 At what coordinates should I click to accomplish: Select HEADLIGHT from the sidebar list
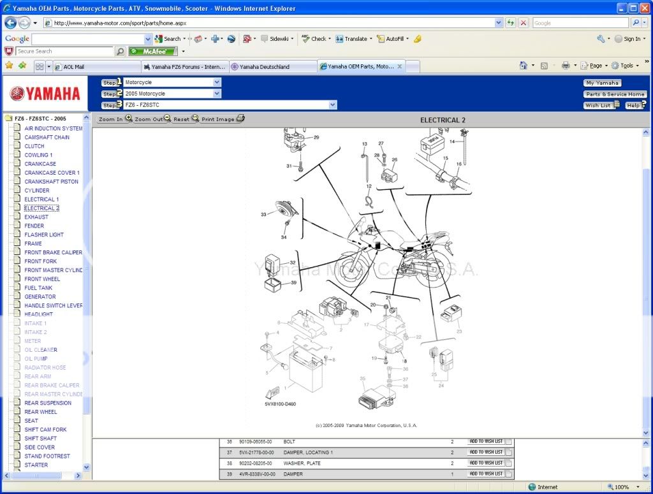tap(38, 314)
